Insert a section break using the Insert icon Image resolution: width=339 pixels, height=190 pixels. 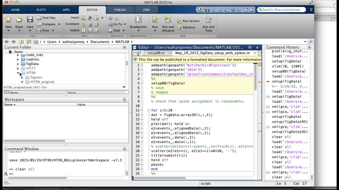(x=83, y=18)
